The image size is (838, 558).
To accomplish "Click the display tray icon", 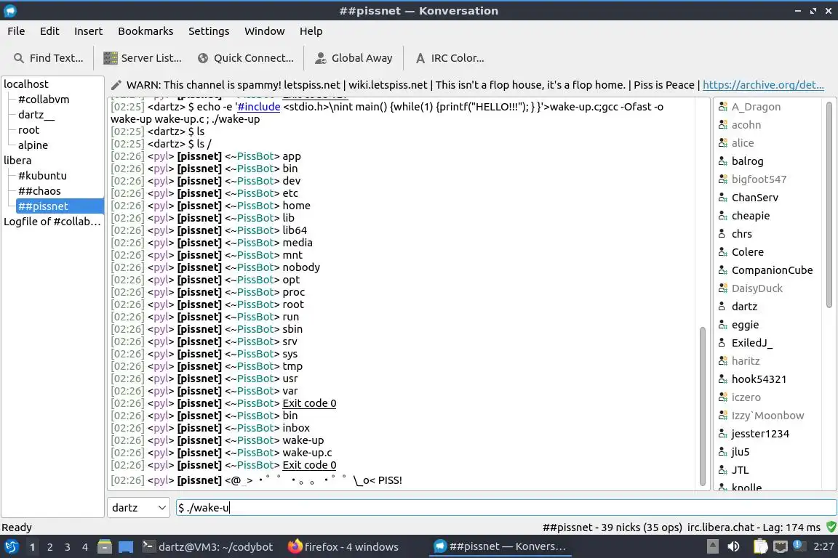I will tap(781, 547).
